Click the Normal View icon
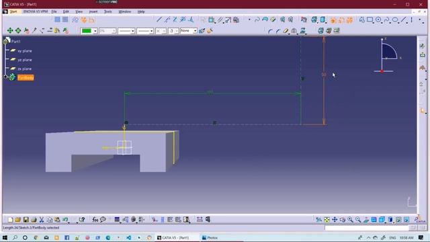 [x=366, y=220]
